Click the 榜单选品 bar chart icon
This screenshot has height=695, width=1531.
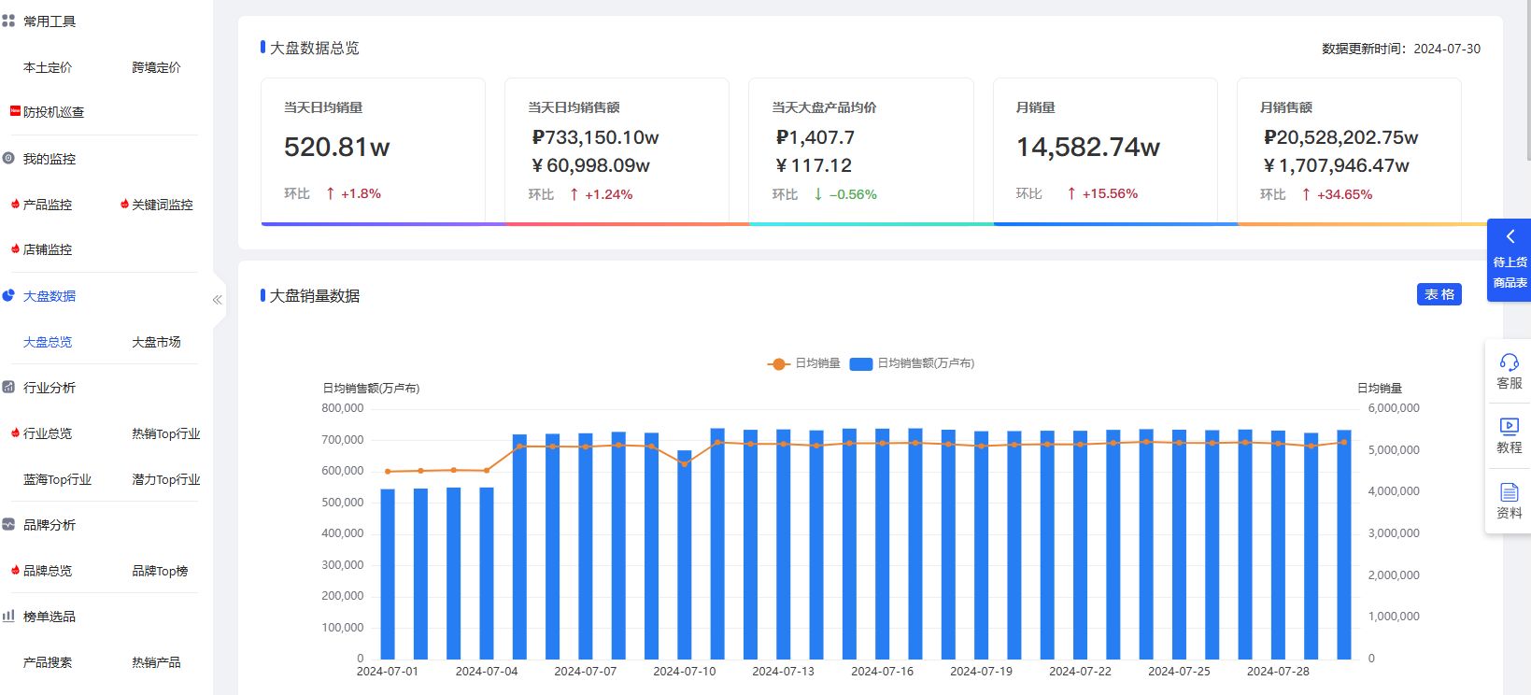click(x=8, y=616)
